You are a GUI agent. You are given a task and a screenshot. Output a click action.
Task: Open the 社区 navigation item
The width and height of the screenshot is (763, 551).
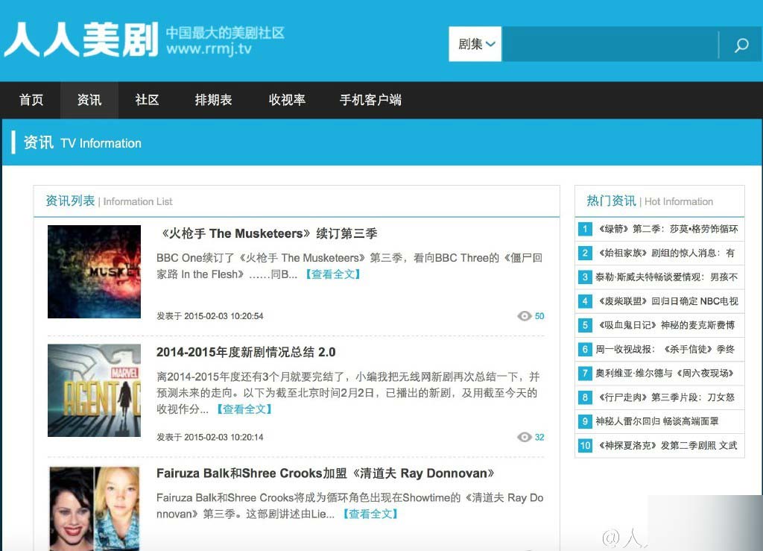coord(147,100)
